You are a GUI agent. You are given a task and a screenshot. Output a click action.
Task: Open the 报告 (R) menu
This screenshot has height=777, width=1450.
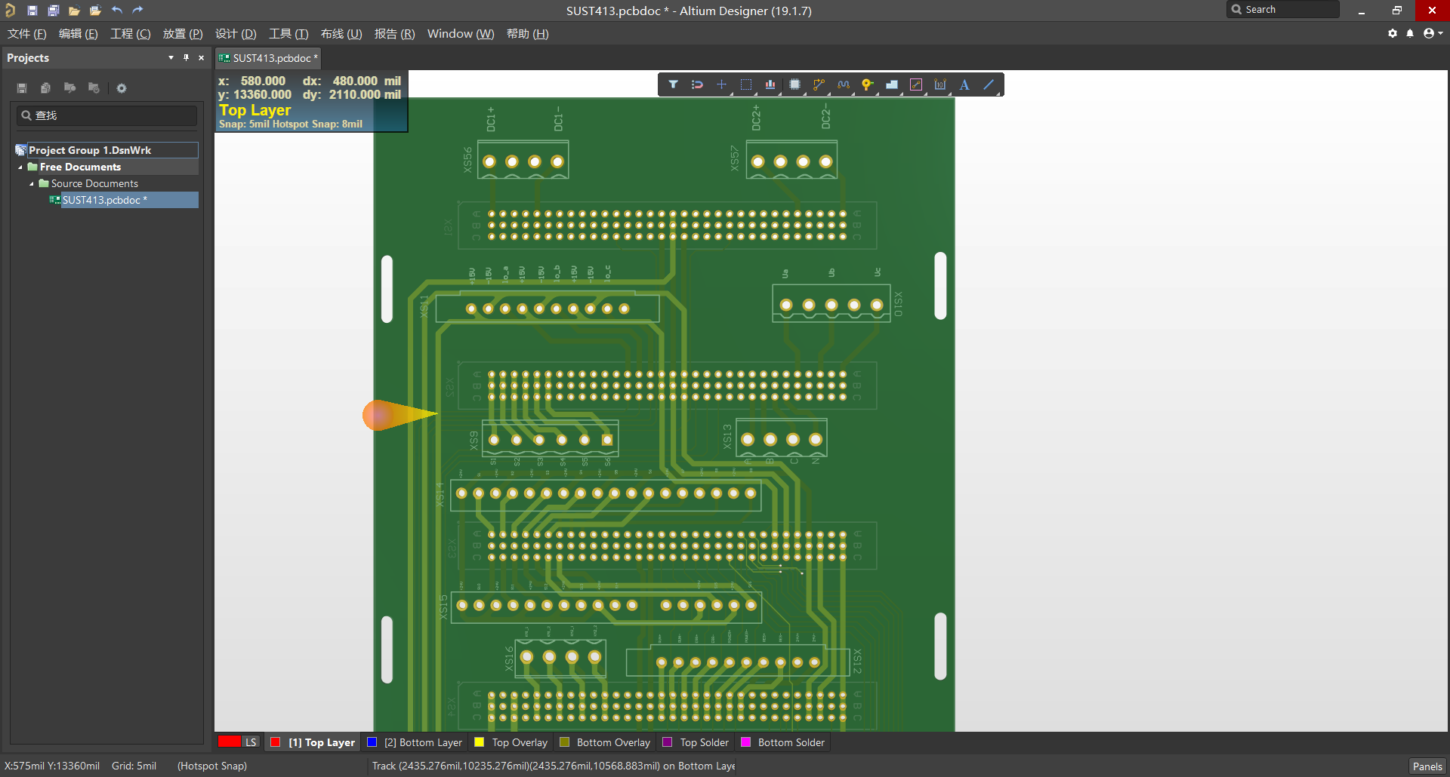point(394,34)
